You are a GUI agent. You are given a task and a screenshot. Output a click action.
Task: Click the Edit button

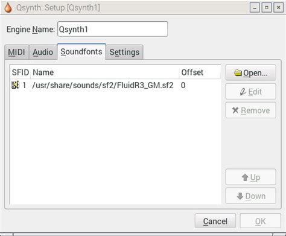click(251, 92)
